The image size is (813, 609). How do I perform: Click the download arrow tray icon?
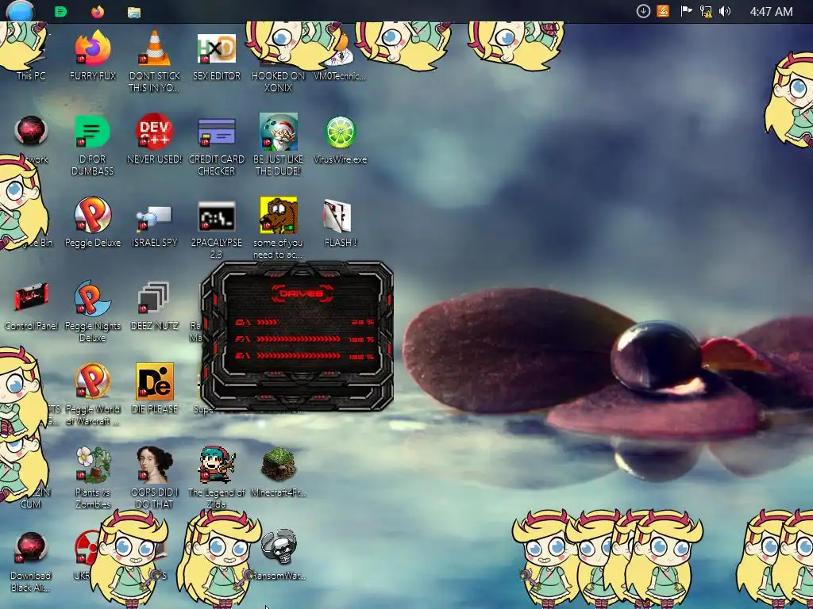pos(643,11)
